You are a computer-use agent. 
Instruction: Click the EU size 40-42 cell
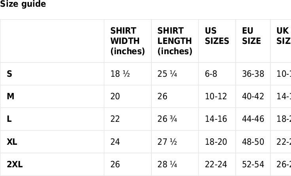[253, 97]
